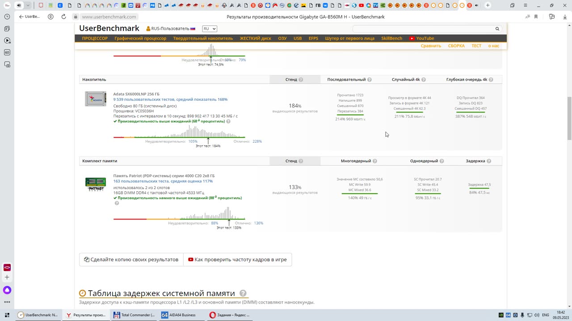Image resolution: width=572 pixels, height=321 pixels.
Task: Bookmark this page with the bookmark icon
Action: point(536,16)
